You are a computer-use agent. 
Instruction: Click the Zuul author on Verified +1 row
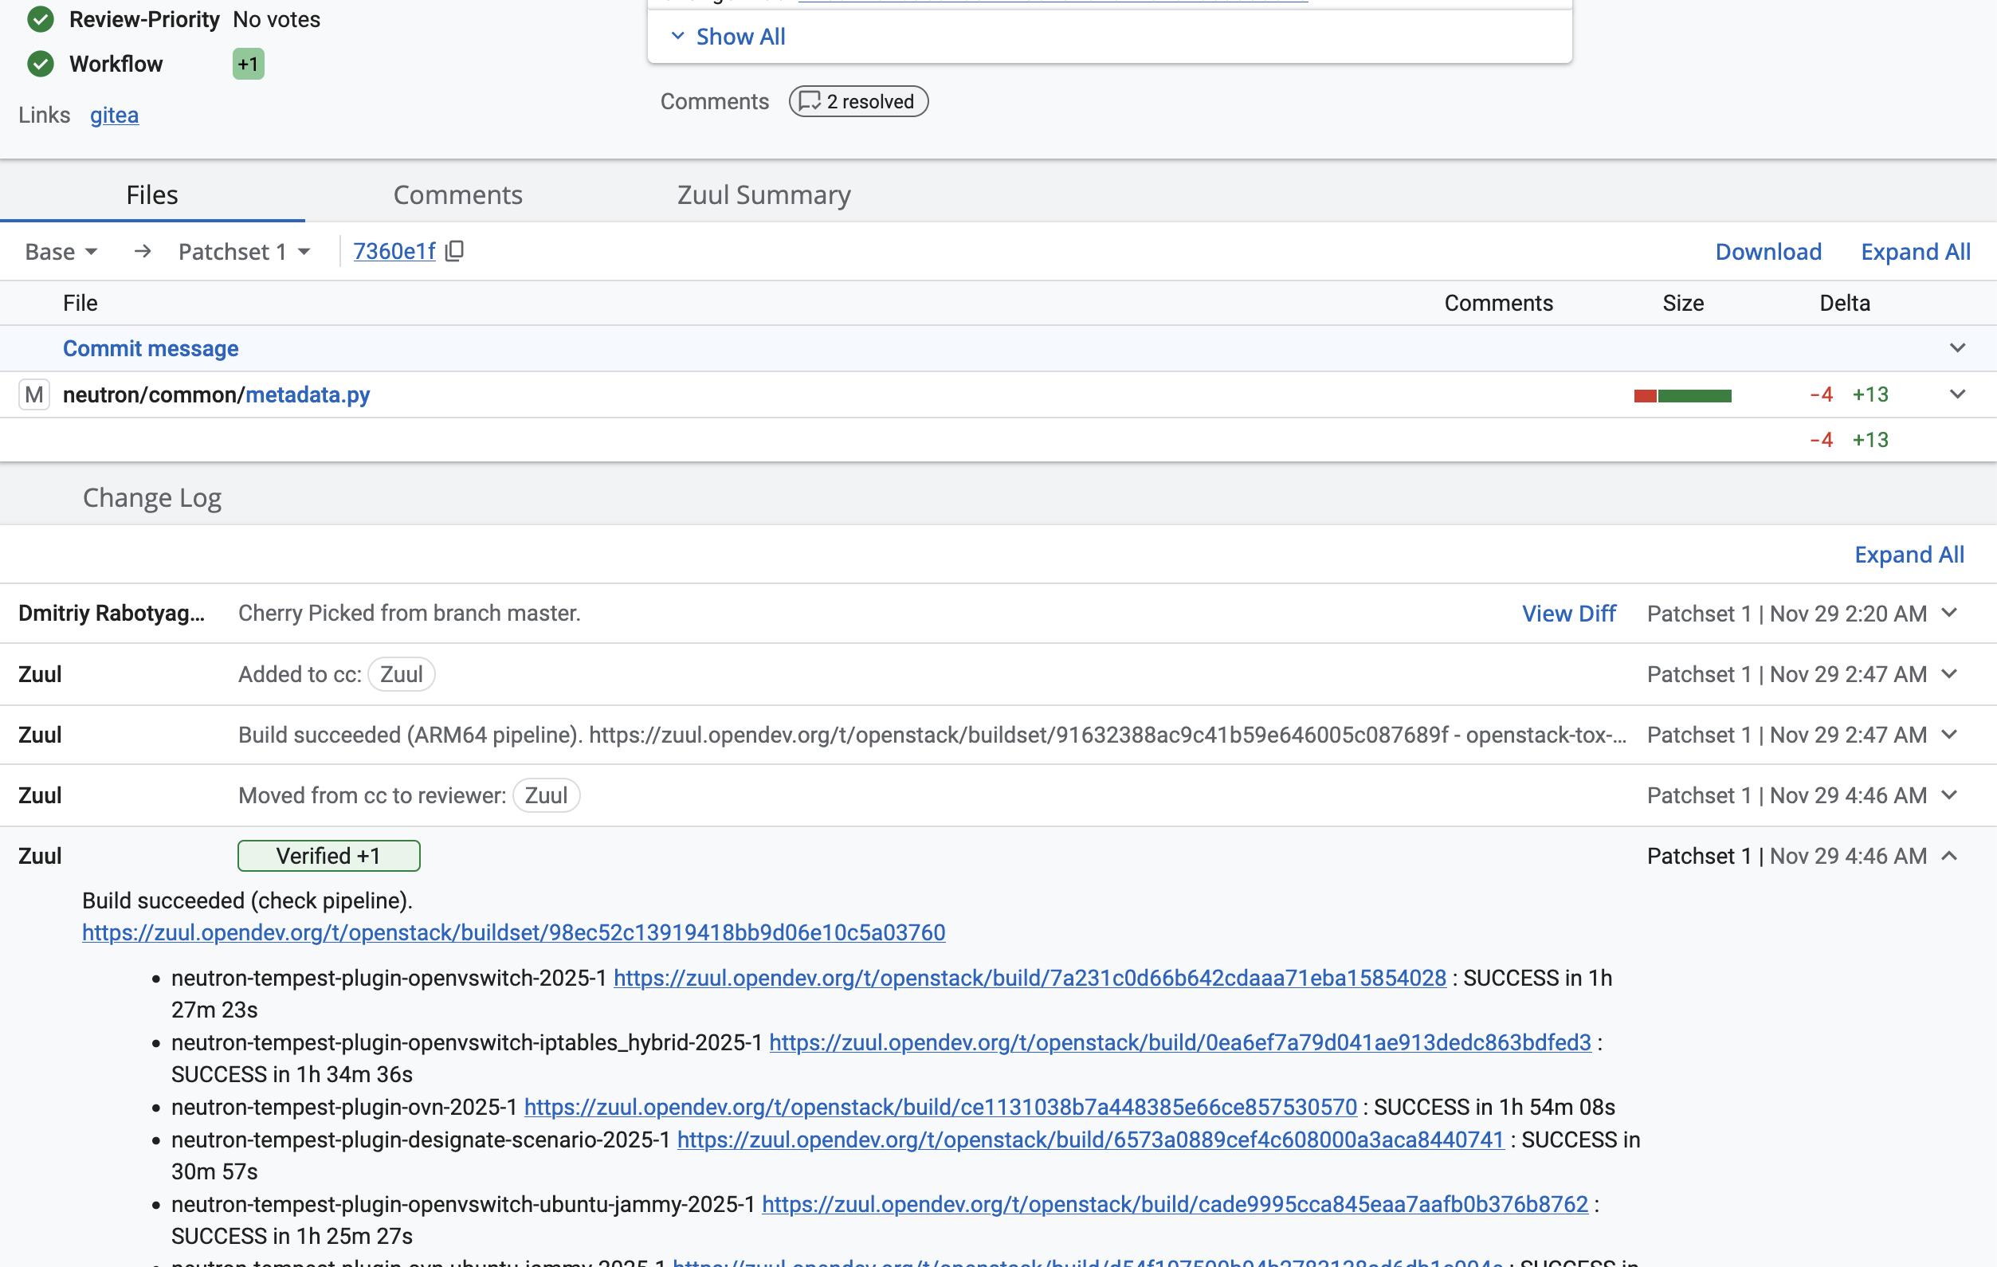(x=40, y=856)
